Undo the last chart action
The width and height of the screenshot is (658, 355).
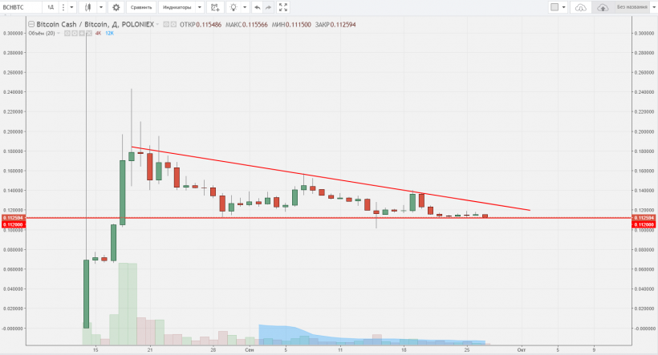point(258,7)
